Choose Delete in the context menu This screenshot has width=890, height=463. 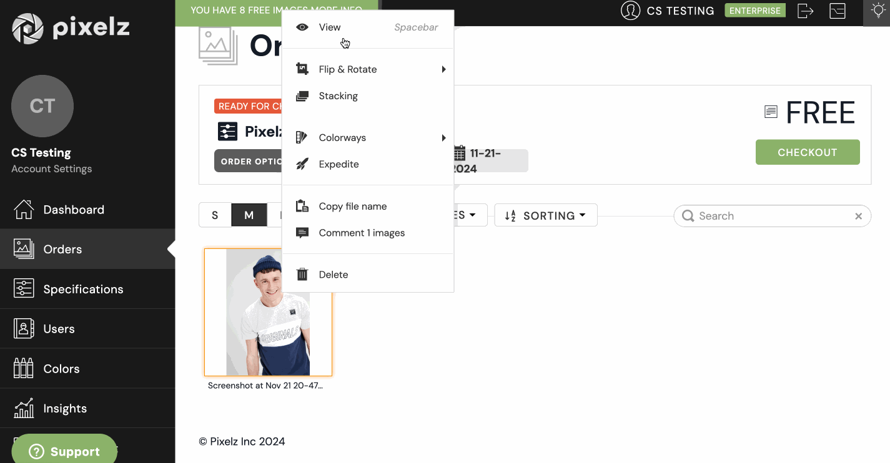tap(334, 275)
